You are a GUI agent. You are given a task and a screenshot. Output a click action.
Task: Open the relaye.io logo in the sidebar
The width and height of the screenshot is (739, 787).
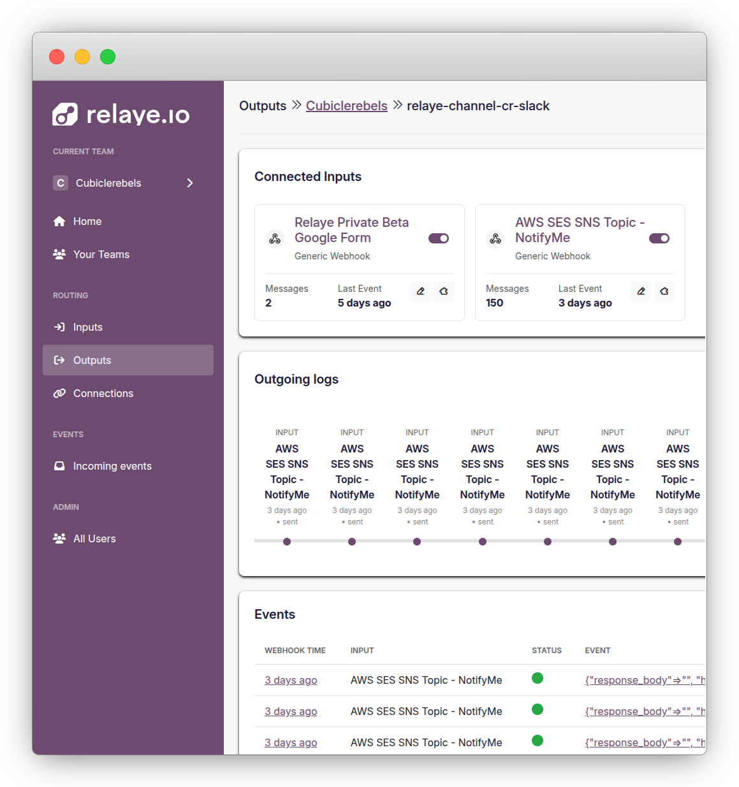[121, 114]
